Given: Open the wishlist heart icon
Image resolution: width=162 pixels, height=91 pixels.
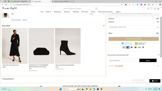Looking at the screenshot, I should 152,8.
